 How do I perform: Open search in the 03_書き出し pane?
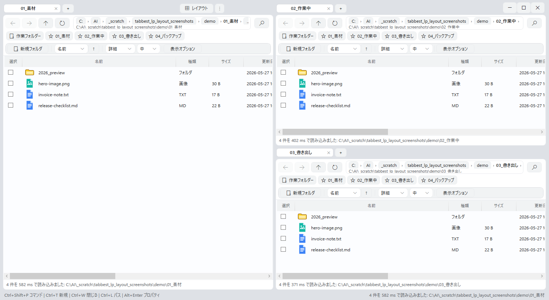(x=534, y=167)
